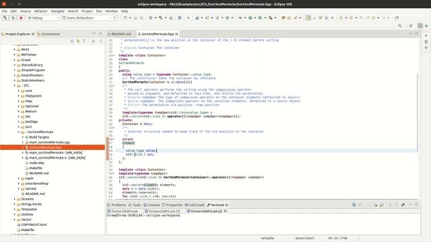Switch to the README.md editor tab
This screenshot has height=242, width=431.
click(119, 34)
